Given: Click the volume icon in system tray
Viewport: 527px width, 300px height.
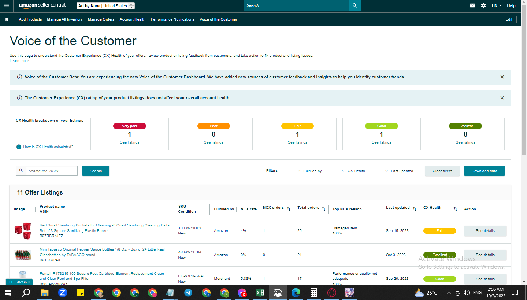Looking at the screenshot, I should point(467,293).
